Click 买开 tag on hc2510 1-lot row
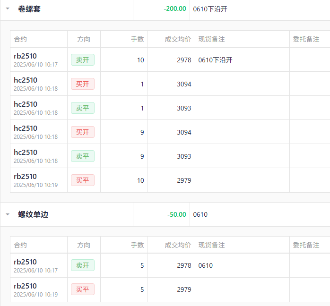This screenshot has width=330, height=306. point(83,84)
